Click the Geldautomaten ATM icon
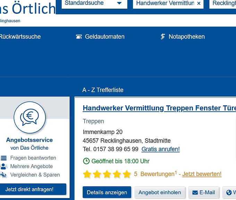This screenshot has width=236, height=200. pyautogui.click(x=79, y=37)
